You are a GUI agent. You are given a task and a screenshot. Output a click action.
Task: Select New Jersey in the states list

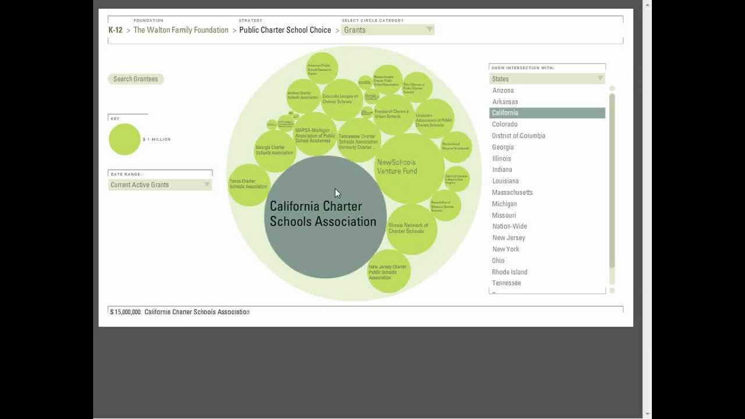tap(509, 237)
